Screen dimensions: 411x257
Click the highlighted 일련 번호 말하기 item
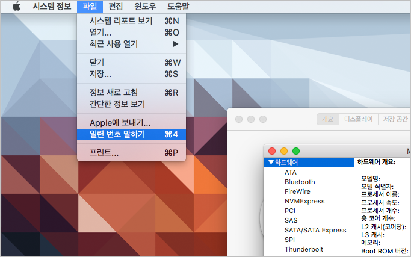point(131,134)
